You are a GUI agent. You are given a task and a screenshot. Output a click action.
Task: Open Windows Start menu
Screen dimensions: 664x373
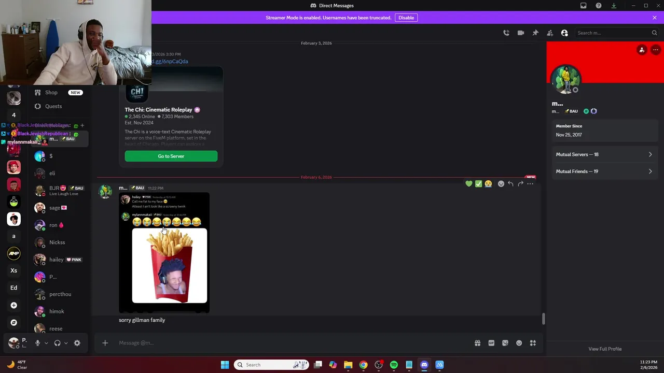pyautogui.click(x=225, y=365)
